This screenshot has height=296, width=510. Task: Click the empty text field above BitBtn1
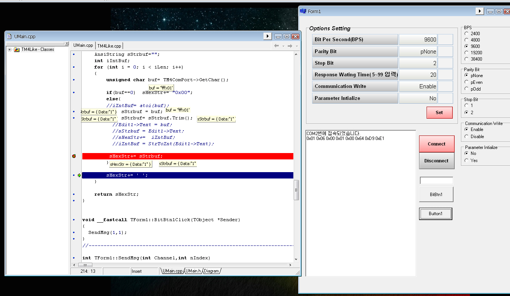[x=436, y=181]
